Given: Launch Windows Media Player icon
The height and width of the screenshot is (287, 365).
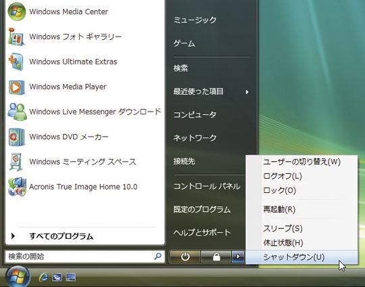Looking at the screenshot, I should (16, 87).
